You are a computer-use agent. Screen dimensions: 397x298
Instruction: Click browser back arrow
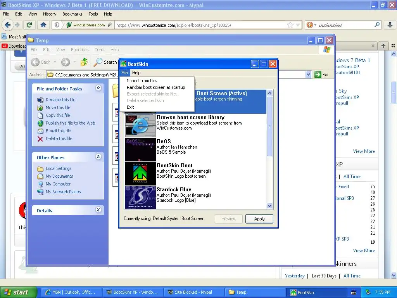pyautogui.click(x=8, y=25)
